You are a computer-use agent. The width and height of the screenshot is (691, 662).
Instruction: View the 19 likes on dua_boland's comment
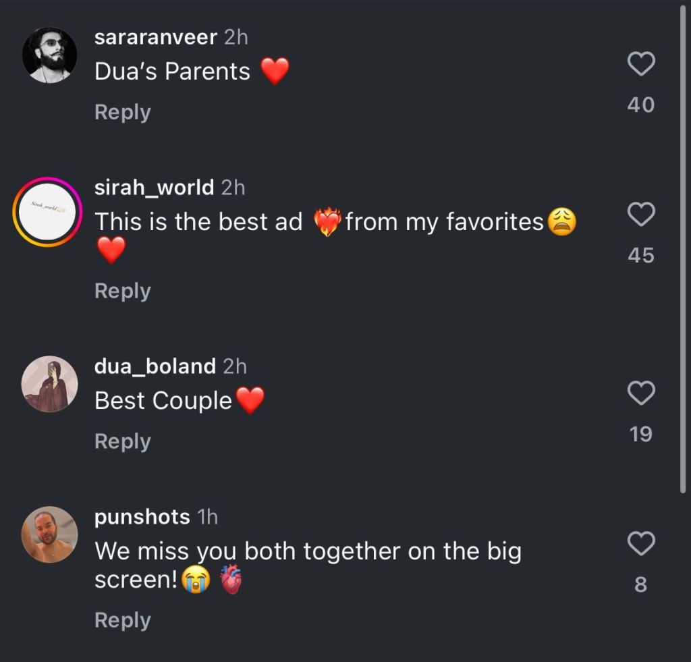pos(641,434)
